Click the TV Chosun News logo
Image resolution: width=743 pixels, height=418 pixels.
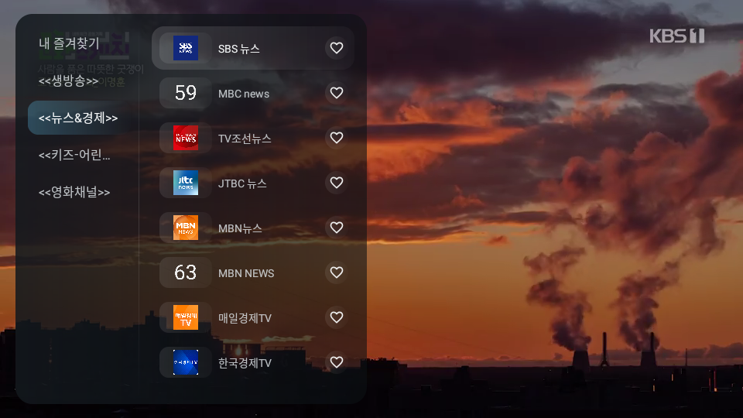[185, 138]
